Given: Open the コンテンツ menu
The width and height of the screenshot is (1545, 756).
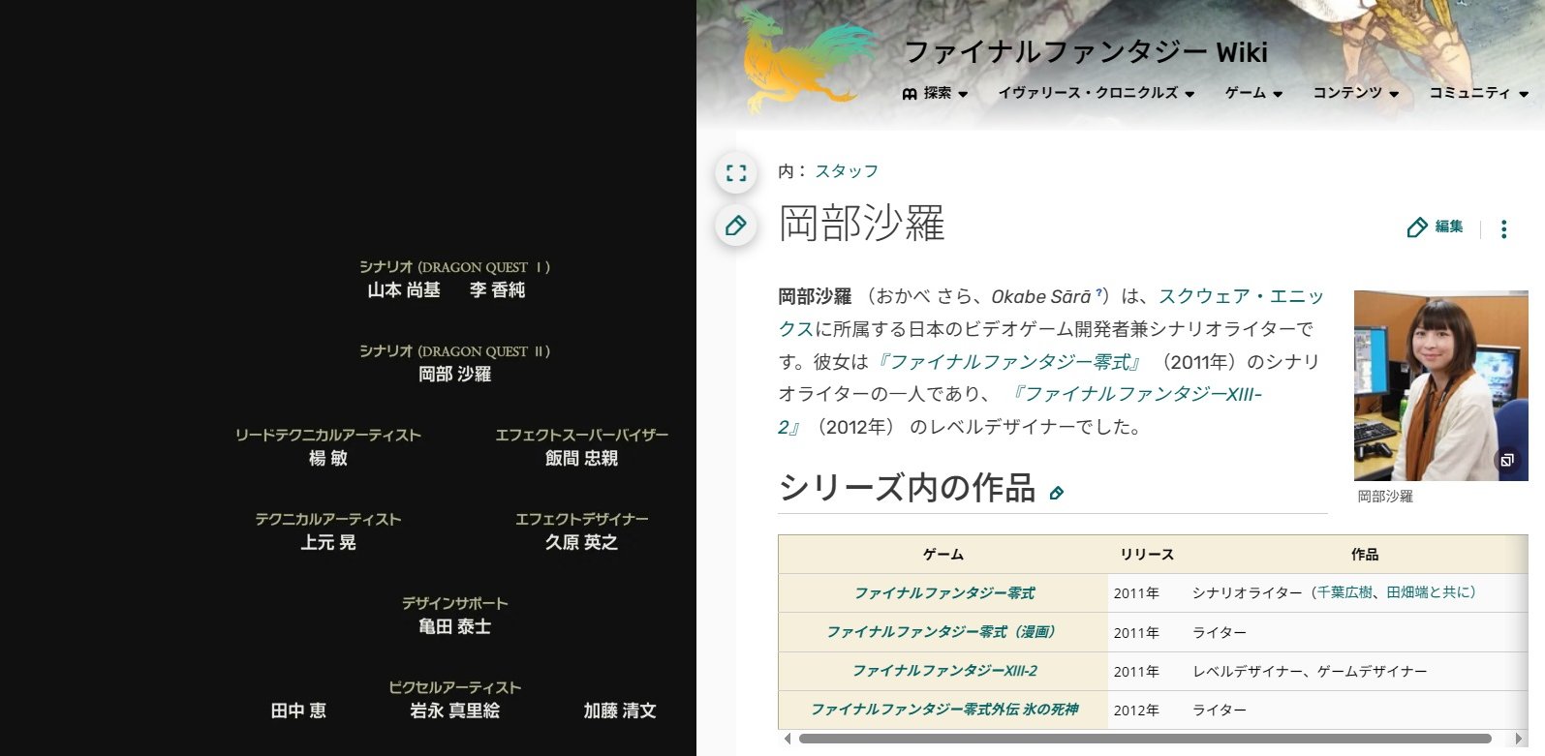Looking at the screenshot, I should (1355, 93).
